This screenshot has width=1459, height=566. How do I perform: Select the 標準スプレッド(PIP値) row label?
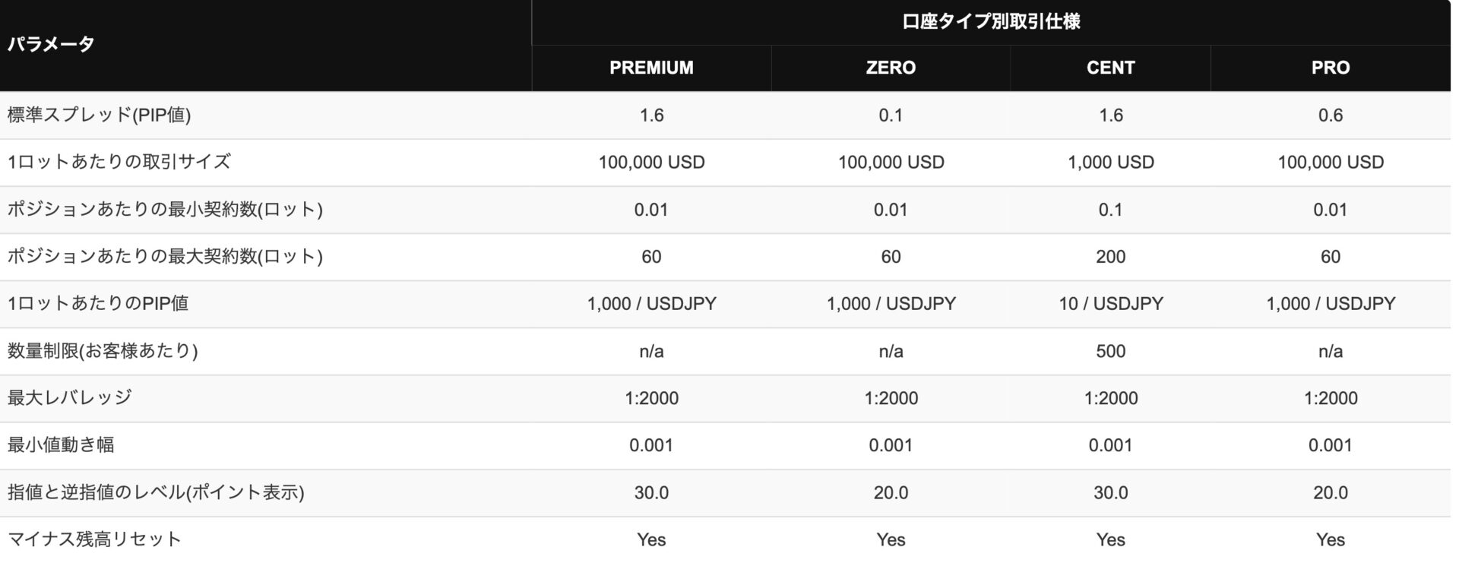pyautogui.click(x=99, y=115)
